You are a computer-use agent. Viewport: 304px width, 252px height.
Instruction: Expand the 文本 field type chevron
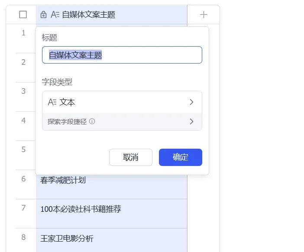coord(191,102)
